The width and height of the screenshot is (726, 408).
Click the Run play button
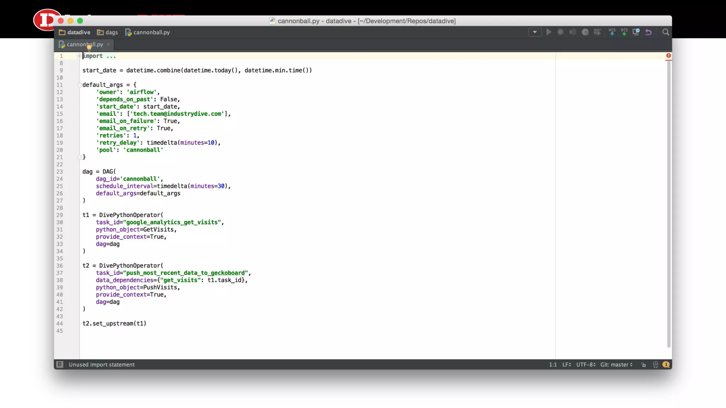click(549, 32)
